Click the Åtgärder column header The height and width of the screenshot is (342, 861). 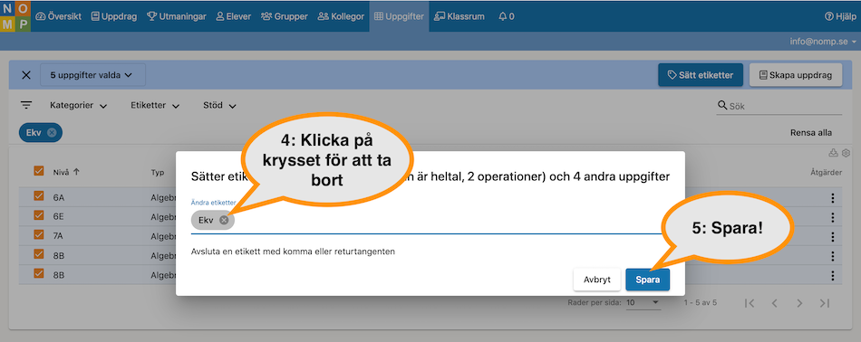[827, 173]
